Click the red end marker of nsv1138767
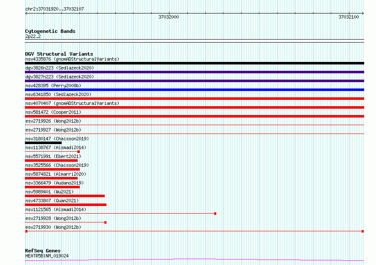The height and width of the screenshot is (265, 376). pos(79,152)
